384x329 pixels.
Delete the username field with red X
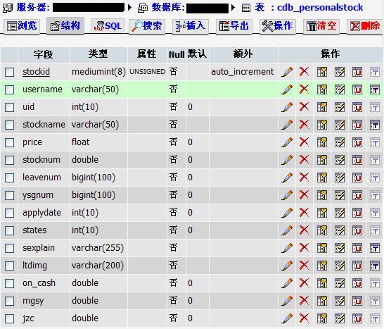pos(304,89)
